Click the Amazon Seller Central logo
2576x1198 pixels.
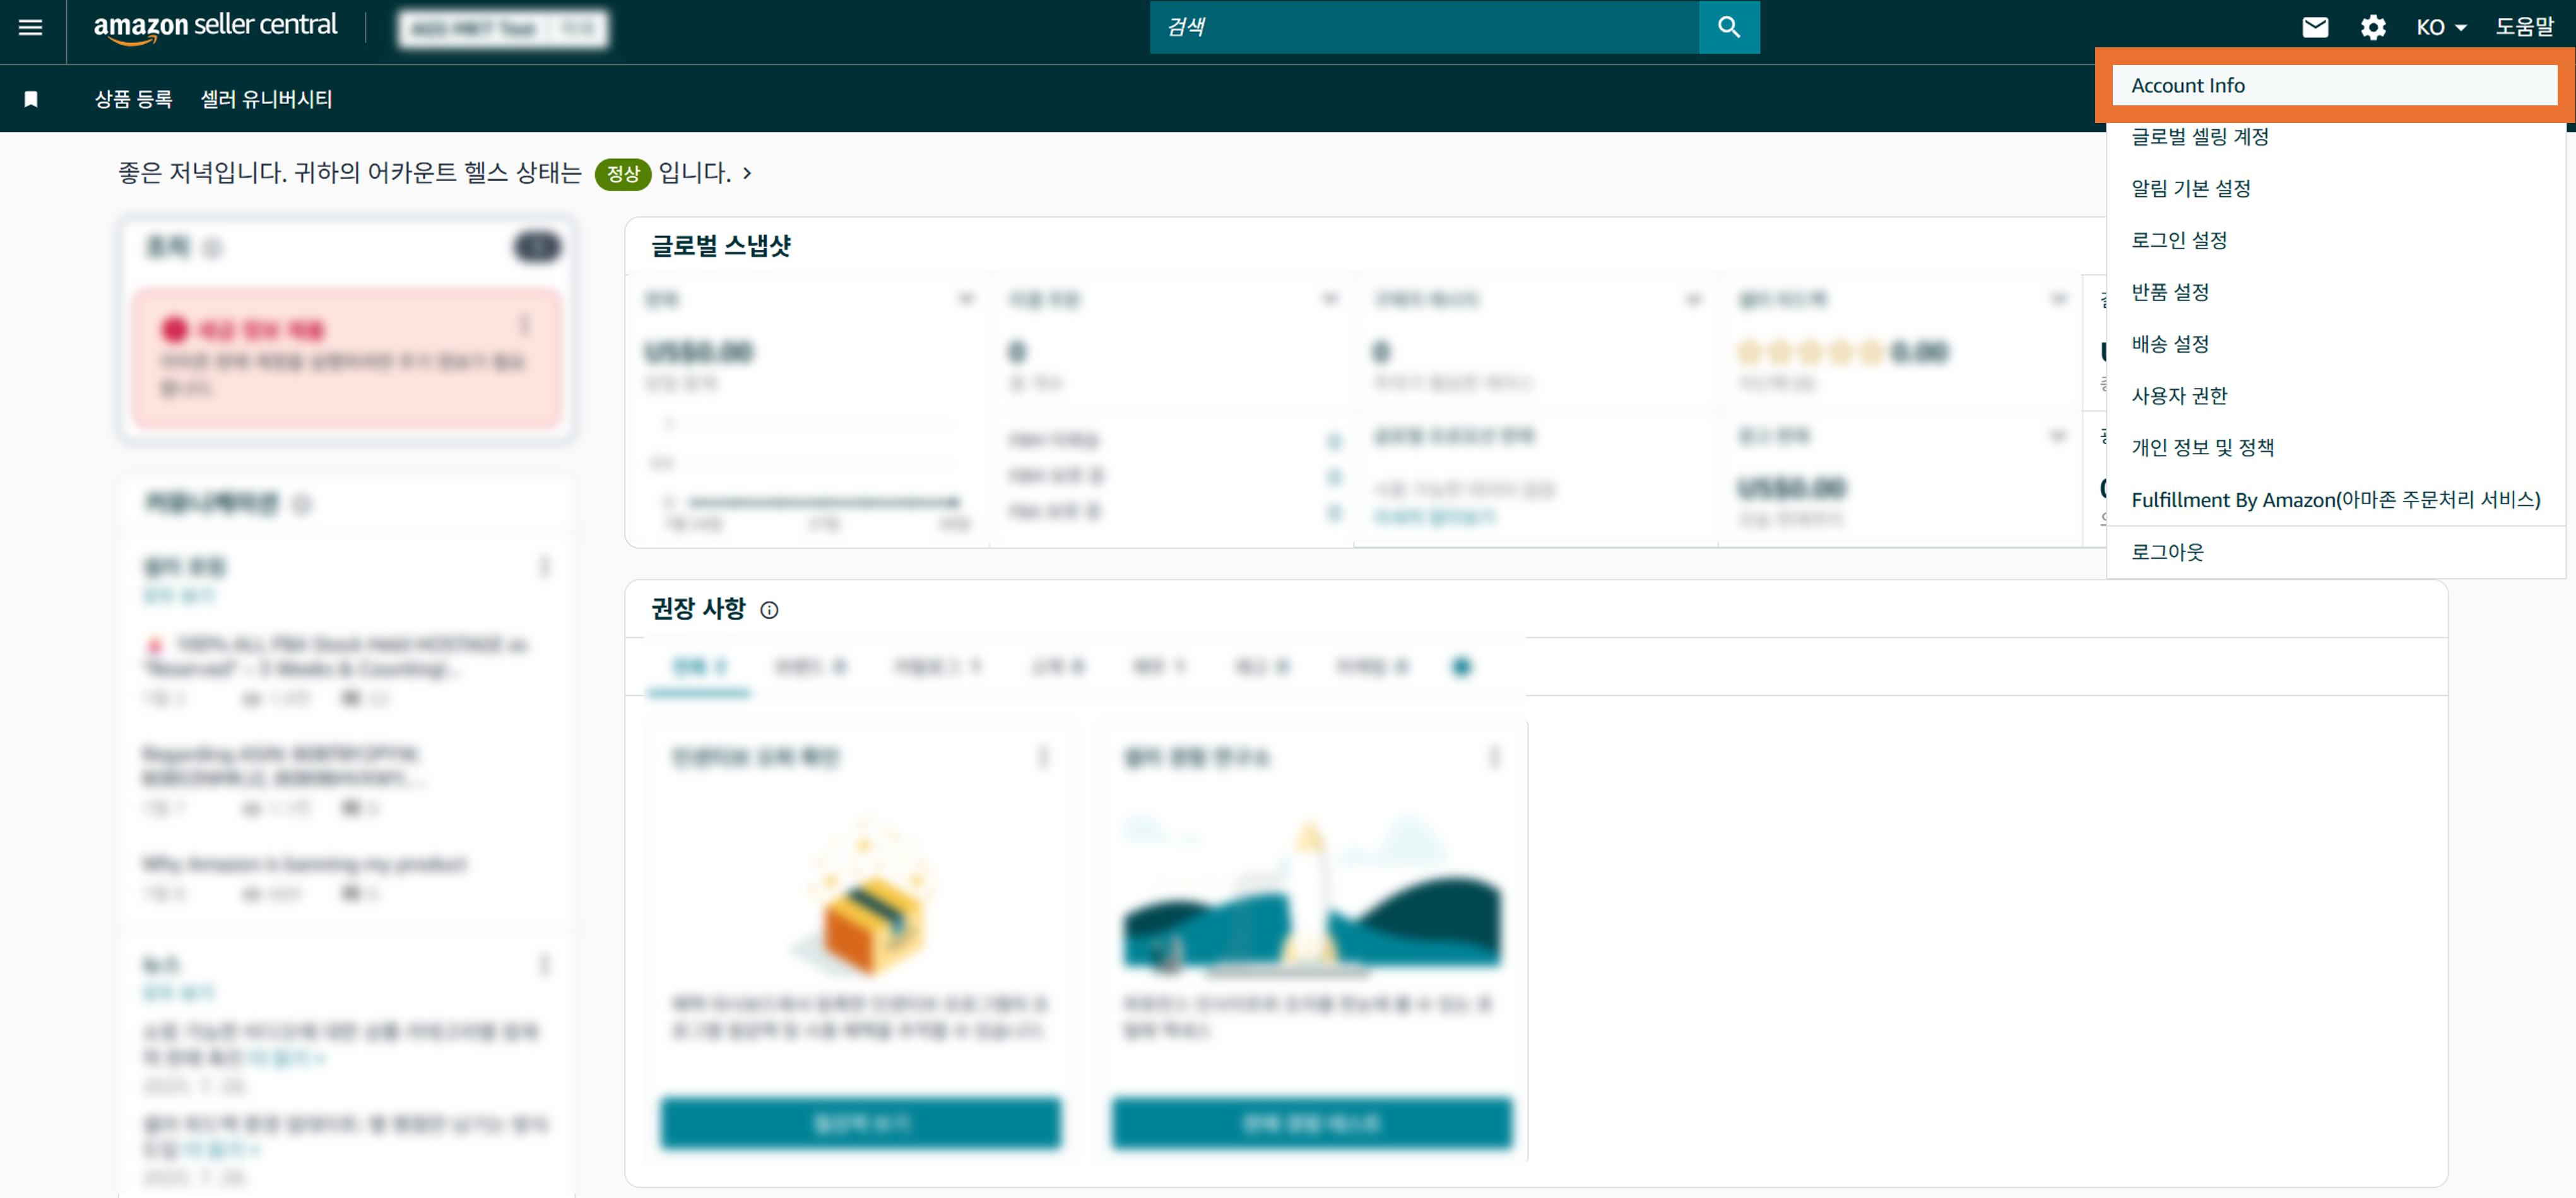[215, 27]
